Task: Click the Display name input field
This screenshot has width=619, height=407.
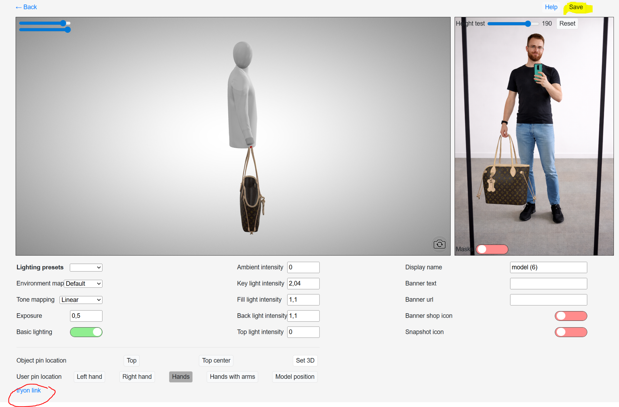Action: pos(548,267)
